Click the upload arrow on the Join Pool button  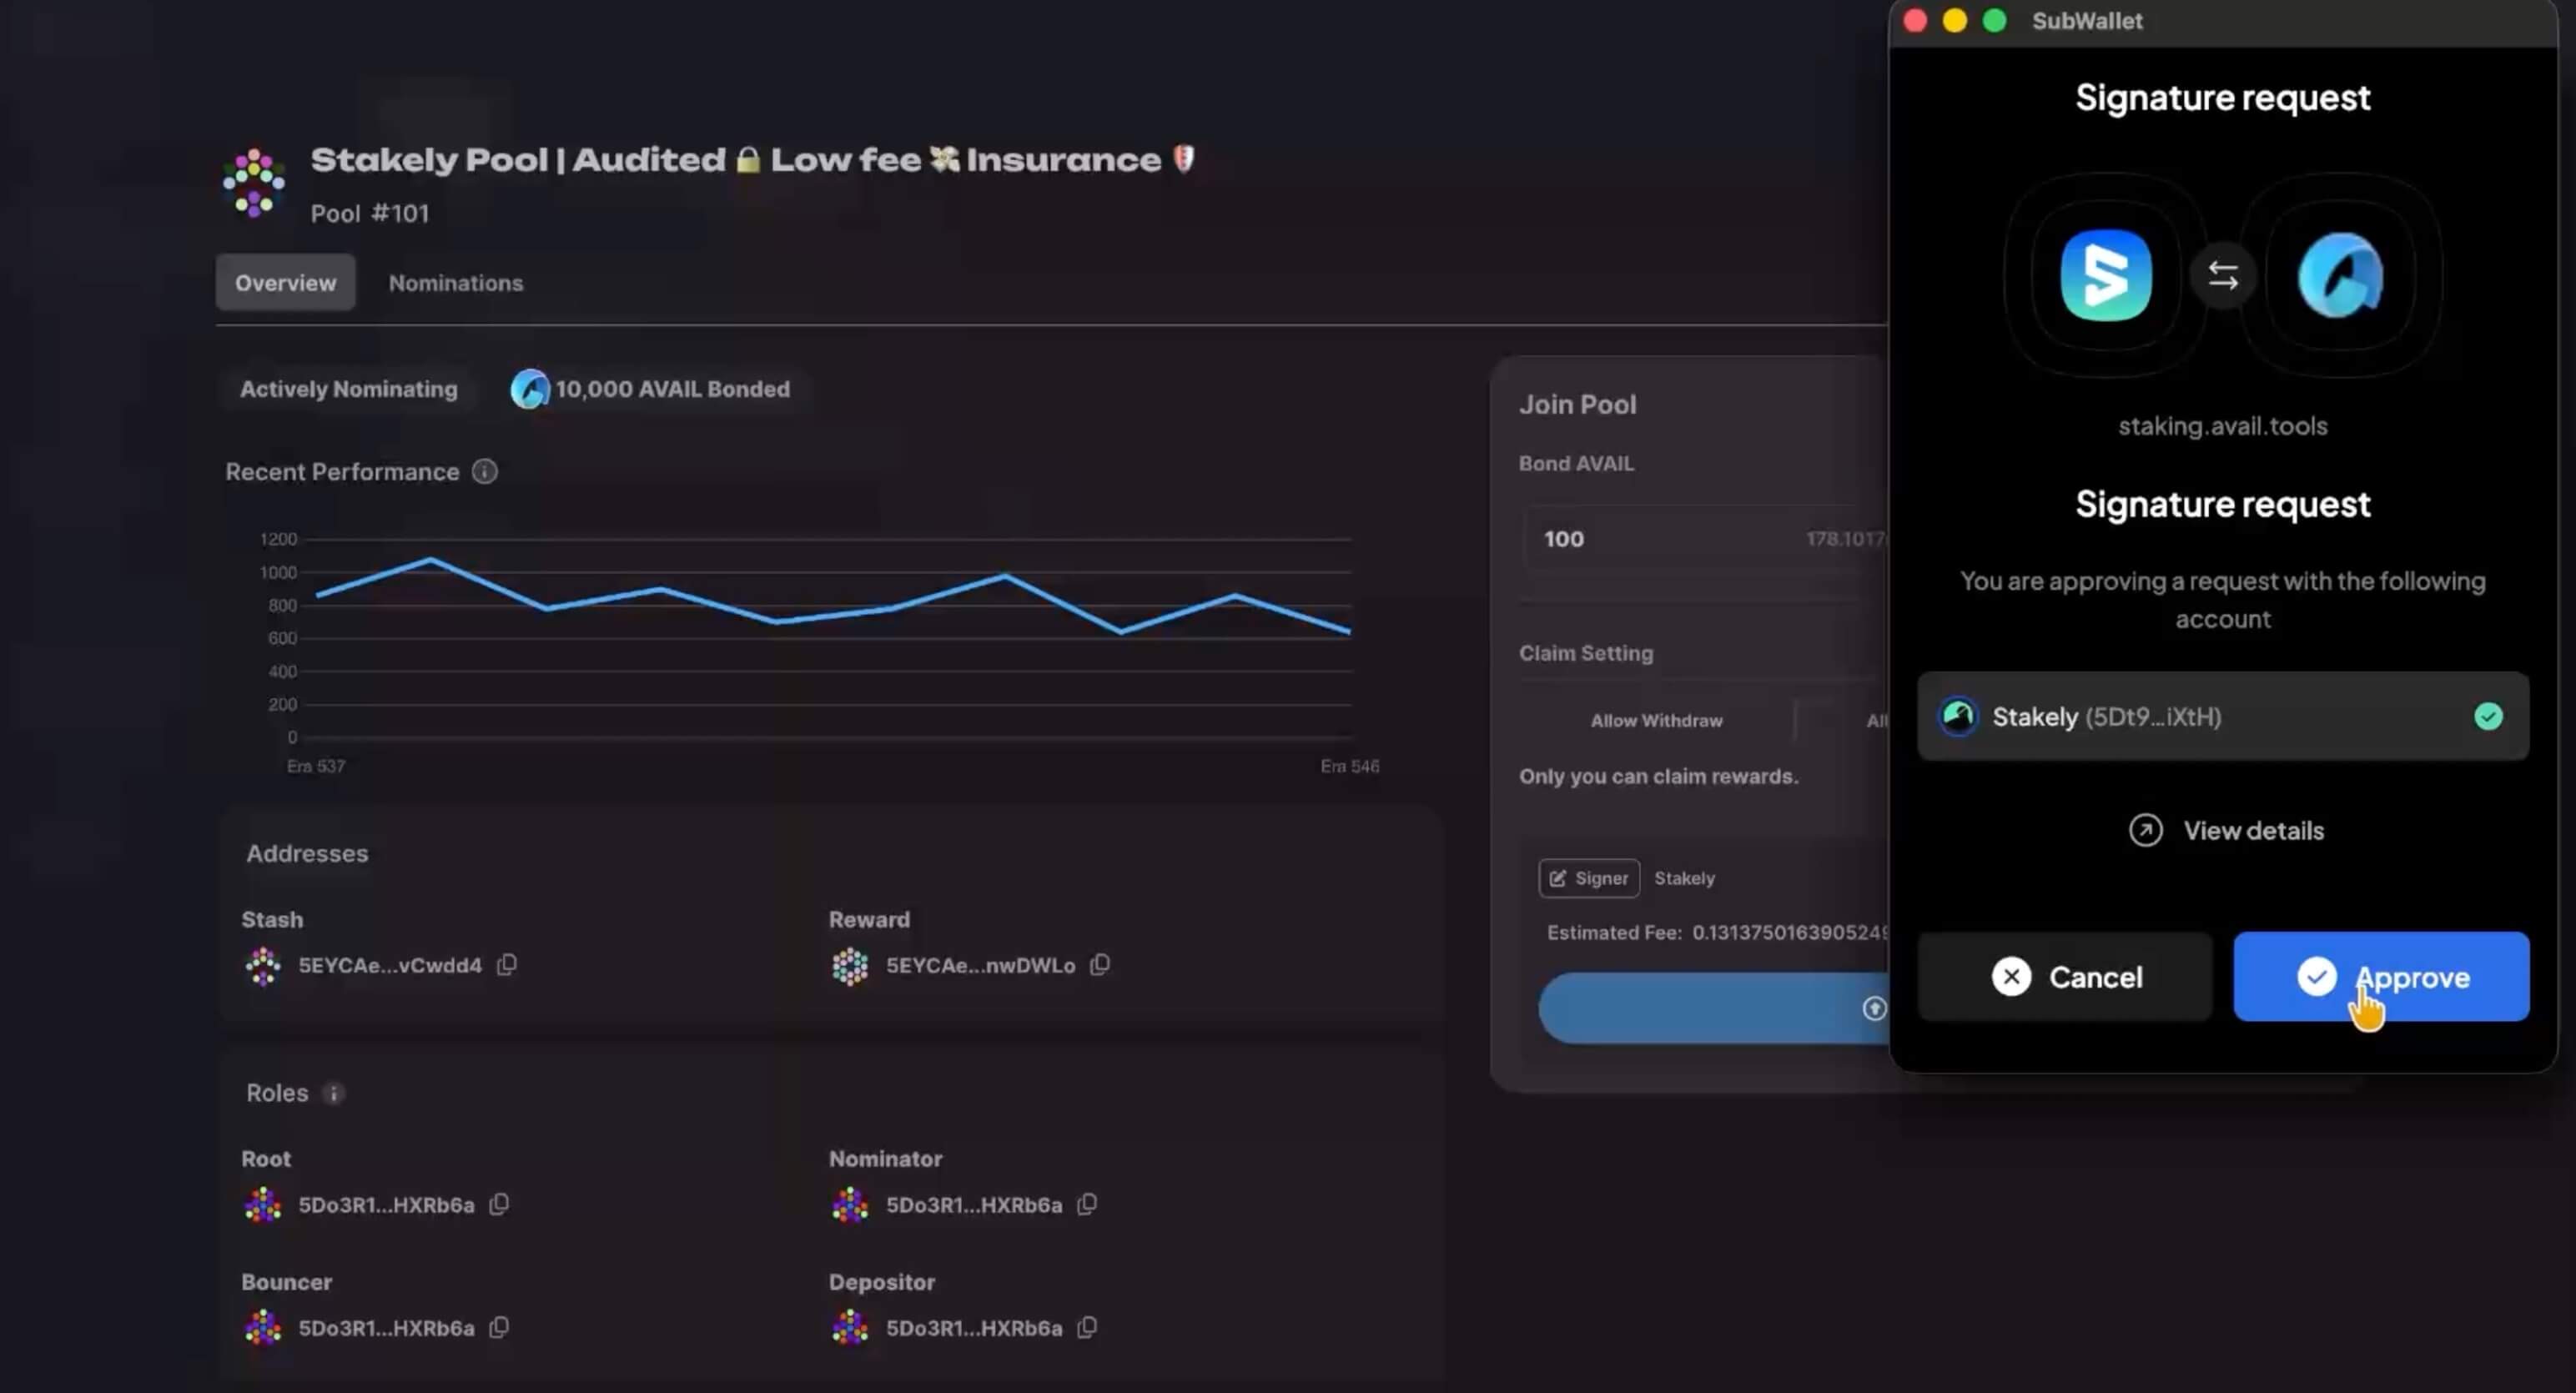coord(1874,1008)
